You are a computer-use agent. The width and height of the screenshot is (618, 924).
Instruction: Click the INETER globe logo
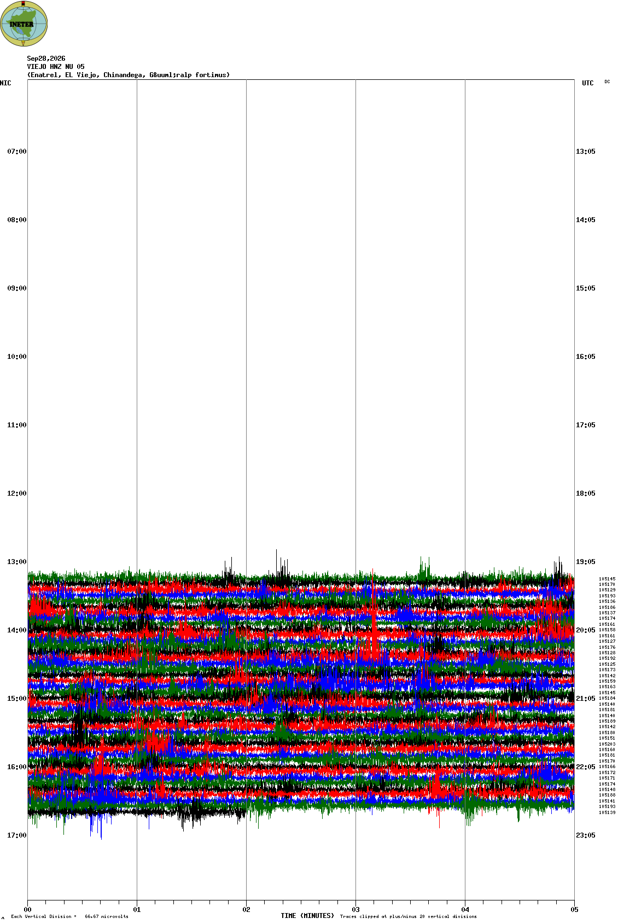[24, 24]
